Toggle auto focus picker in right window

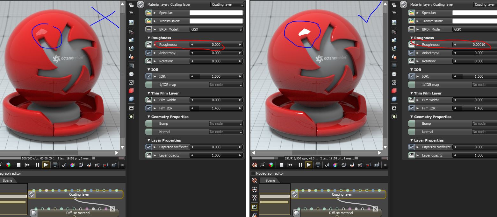pos(327,165)
